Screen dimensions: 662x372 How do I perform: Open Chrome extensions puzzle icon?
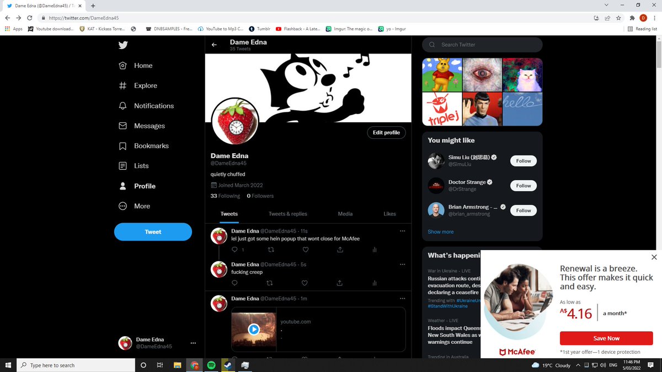click(x=632, y=18)
